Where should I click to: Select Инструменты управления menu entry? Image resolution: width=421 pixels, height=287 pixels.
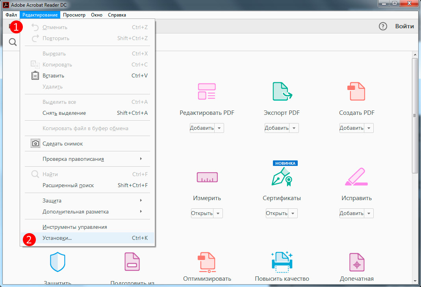(x=87, y=227)
